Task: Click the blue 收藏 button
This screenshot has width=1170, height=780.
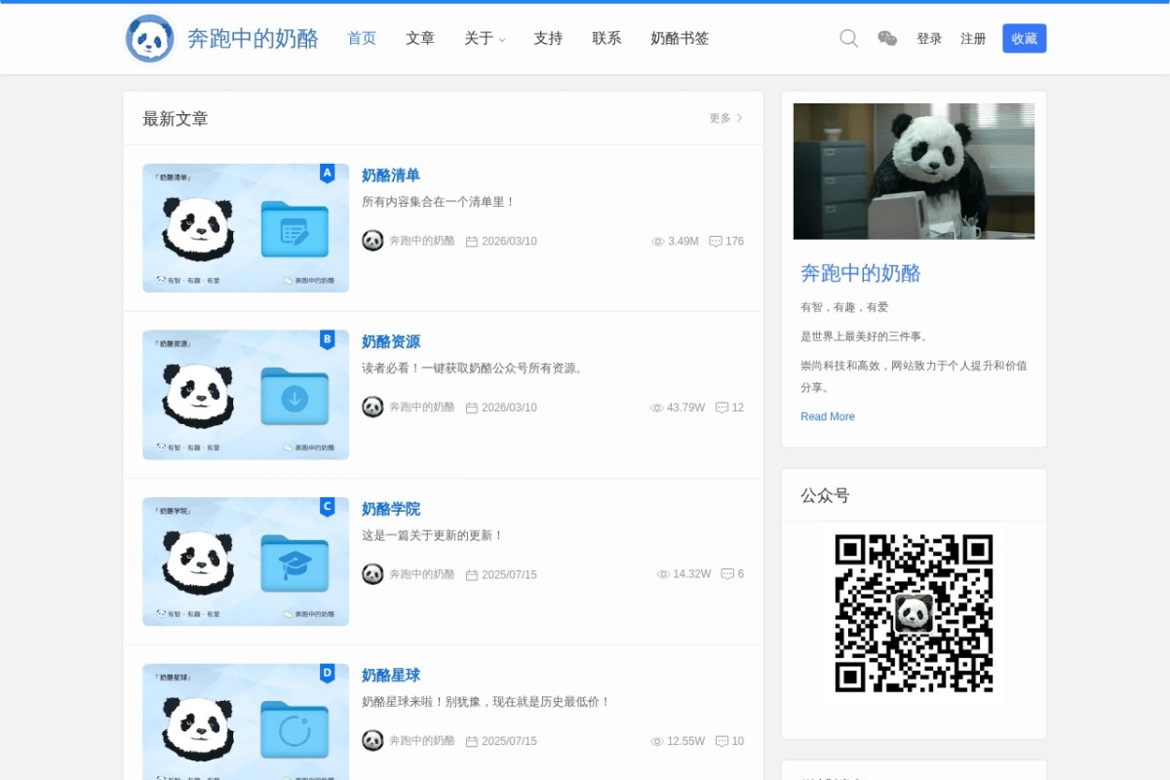Action: point(1024,38)
